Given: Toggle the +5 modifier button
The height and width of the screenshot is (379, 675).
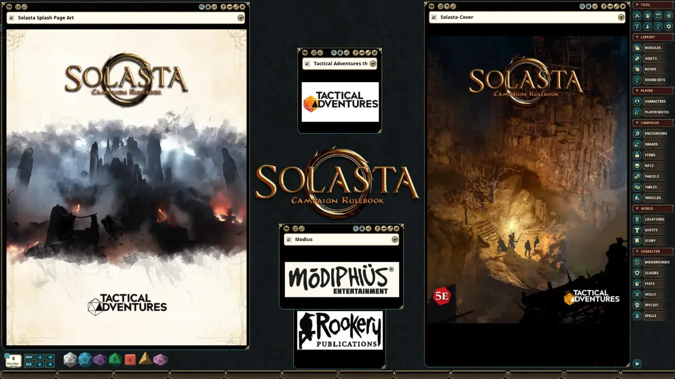Looking at the screenshot, I should [50, 357].
